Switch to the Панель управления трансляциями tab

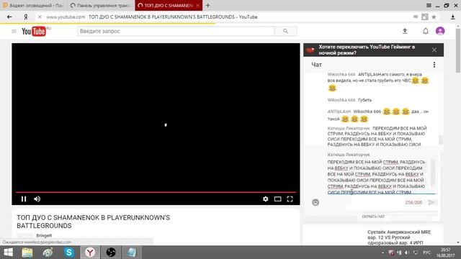[x=101, y=5]
